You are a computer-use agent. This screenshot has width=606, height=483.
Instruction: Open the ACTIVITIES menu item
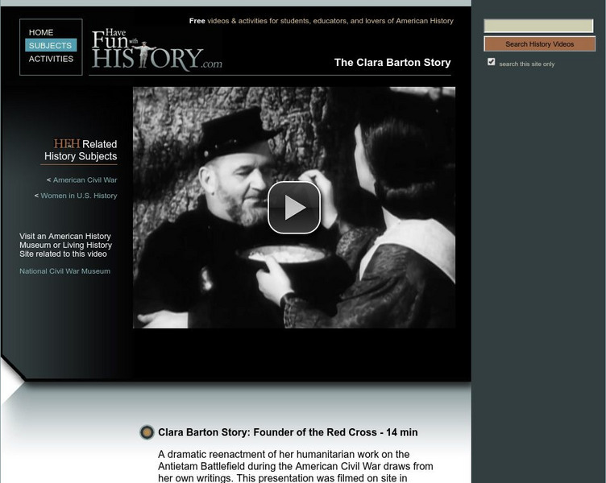click(x=51, y=59)
